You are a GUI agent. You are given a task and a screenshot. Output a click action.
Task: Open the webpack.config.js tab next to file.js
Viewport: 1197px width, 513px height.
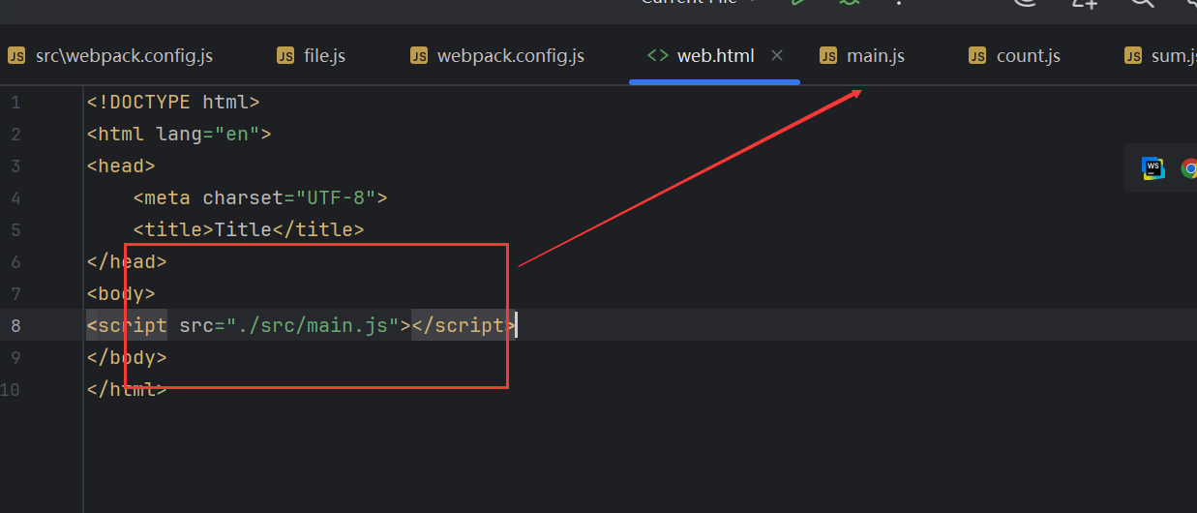[497, 55]
